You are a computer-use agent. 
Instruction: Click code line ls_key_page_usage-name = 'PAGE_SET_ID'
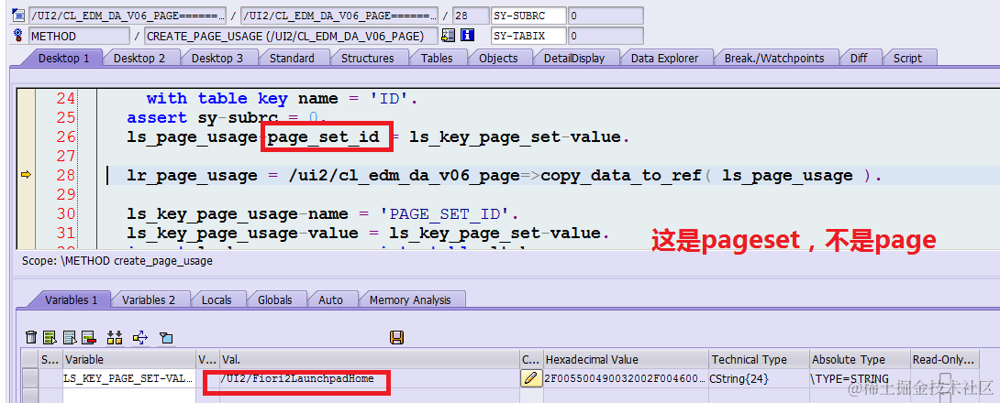tap(322, 214)
